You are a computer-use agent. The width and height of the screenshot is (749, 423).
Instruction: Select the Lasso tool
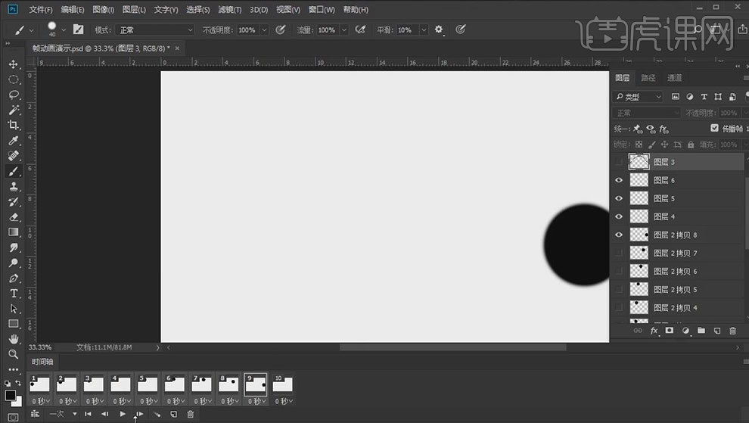click(14, 95)
